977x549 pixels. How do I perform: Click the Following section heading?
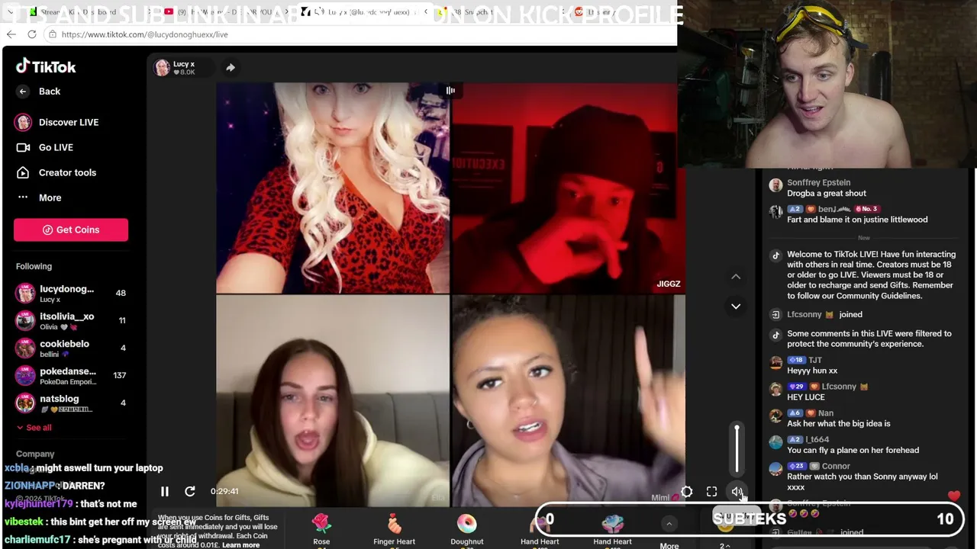[34, 266]
